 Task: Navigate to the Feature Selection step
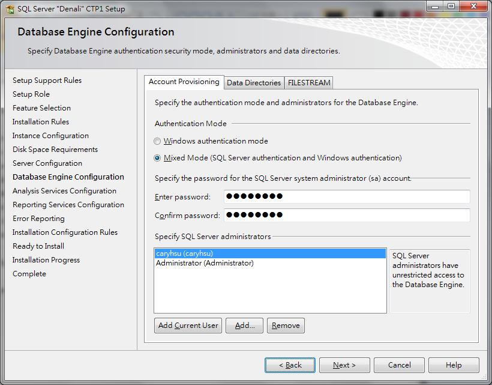40,108
